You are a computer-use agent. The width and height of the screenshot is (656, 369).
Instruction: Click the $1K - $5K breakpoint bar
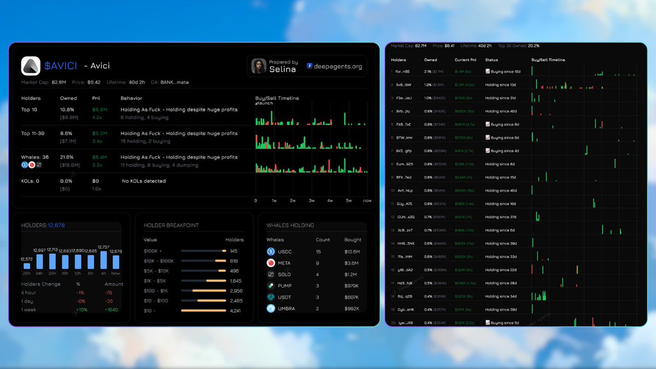203,281
